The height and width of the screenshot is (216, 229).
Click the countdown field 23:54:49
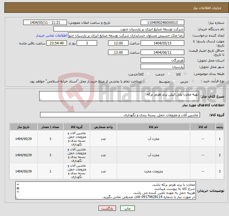[57, 43]
